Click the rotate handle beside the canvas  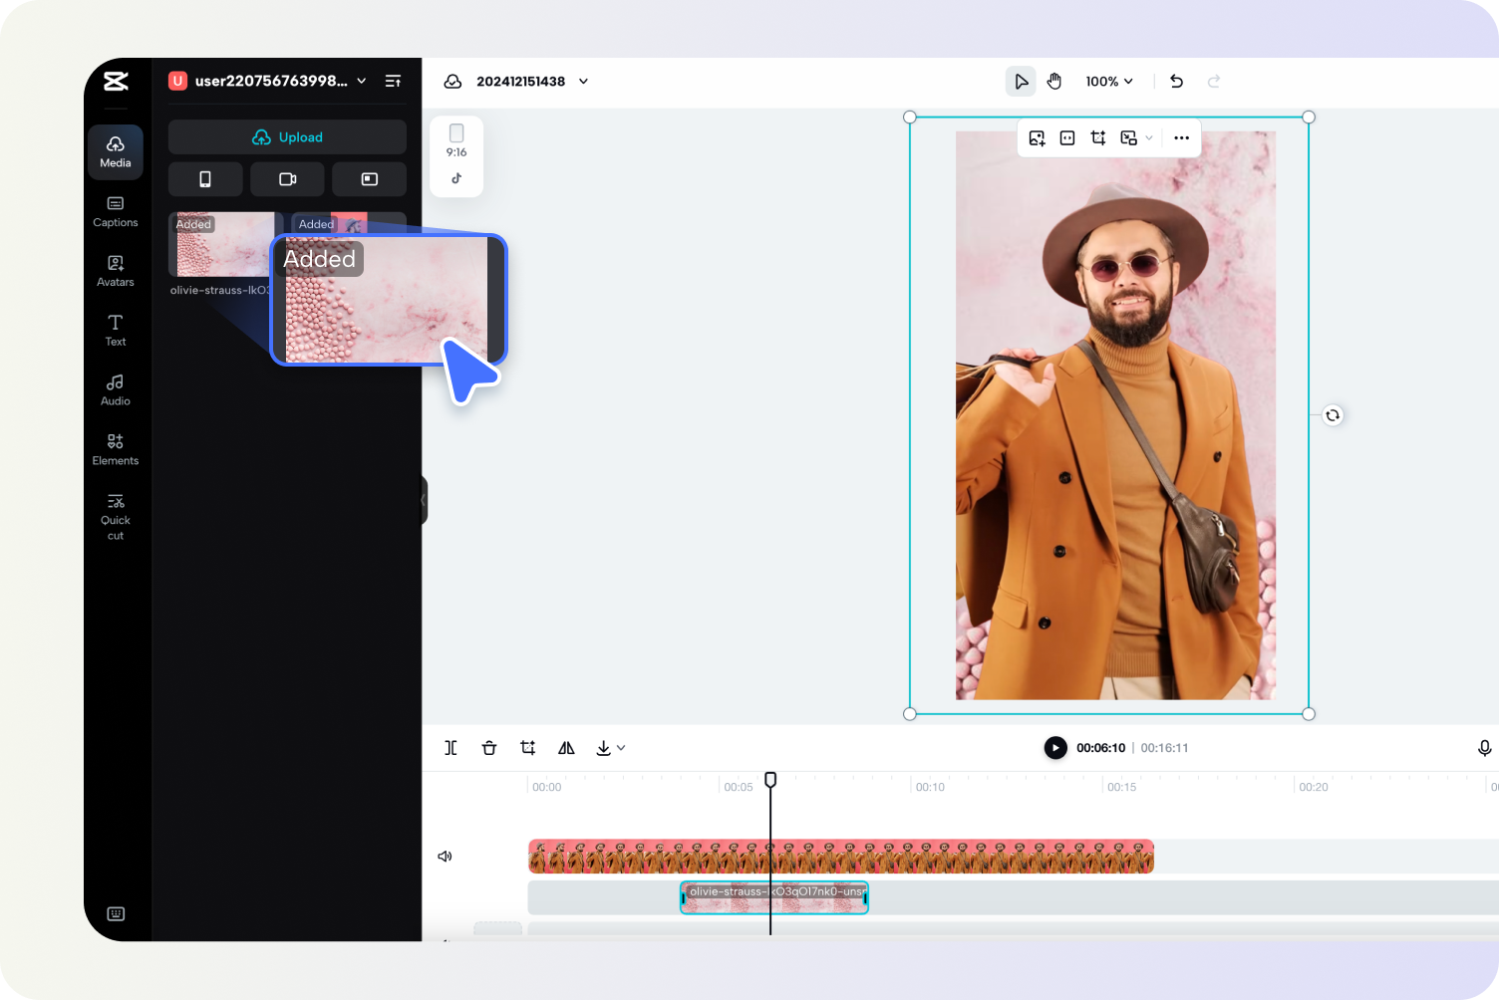pyautogui.click(x=1333, y=415)
